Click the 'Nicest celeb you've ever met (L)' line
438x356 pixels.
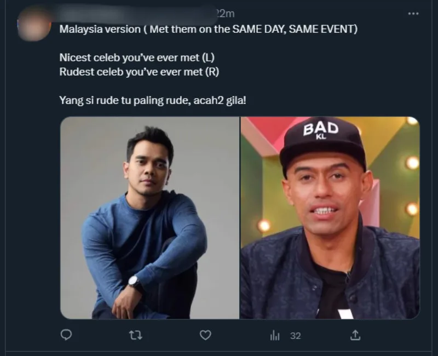(137, 58)
